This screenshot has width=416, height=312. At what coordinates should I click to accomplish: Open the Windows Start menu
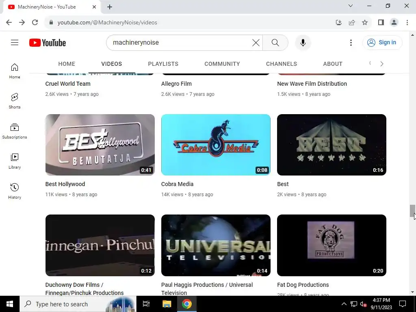coord(10,304)
